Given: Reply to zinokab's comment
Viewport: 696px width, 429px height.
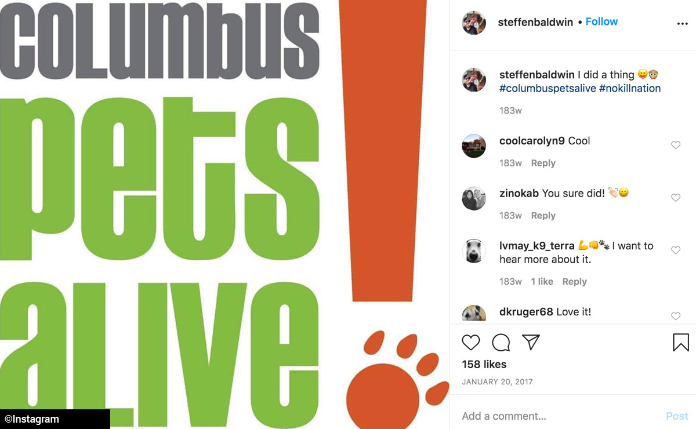Looking at the screenshot, I should click(543, 215).
